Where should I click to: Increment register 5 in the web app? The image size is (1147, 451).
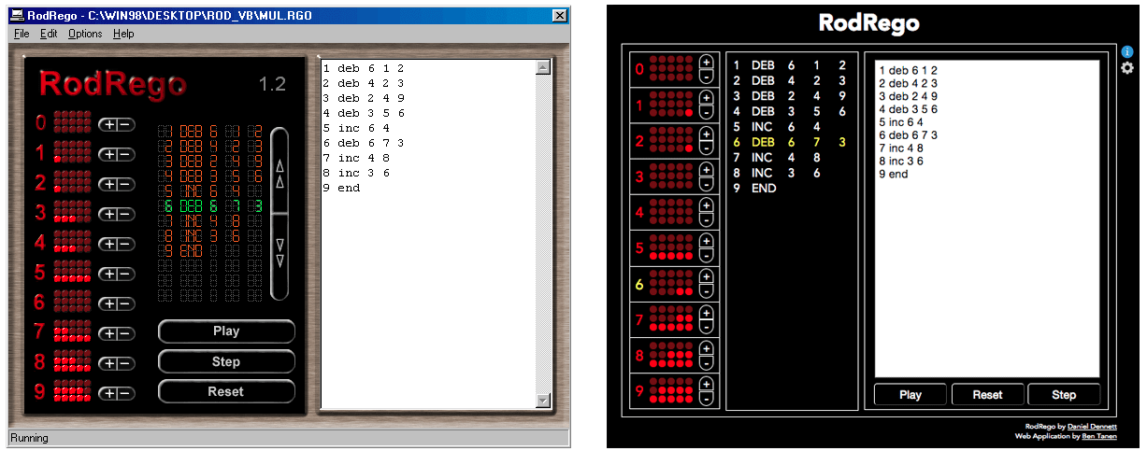point(706,241)
